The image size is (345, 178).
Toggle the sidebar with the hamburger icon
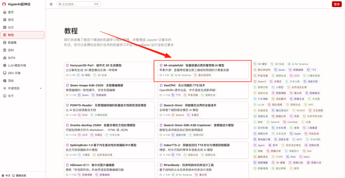point(51,4)
